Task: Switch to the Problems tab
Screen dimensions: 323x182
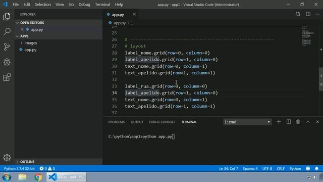Action: pyautogui.click(x=117, y=122)
